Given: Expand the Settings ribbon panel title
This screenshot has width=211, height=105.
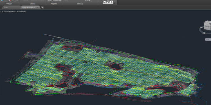Looking at the screenshot, I should coord(80,4).
